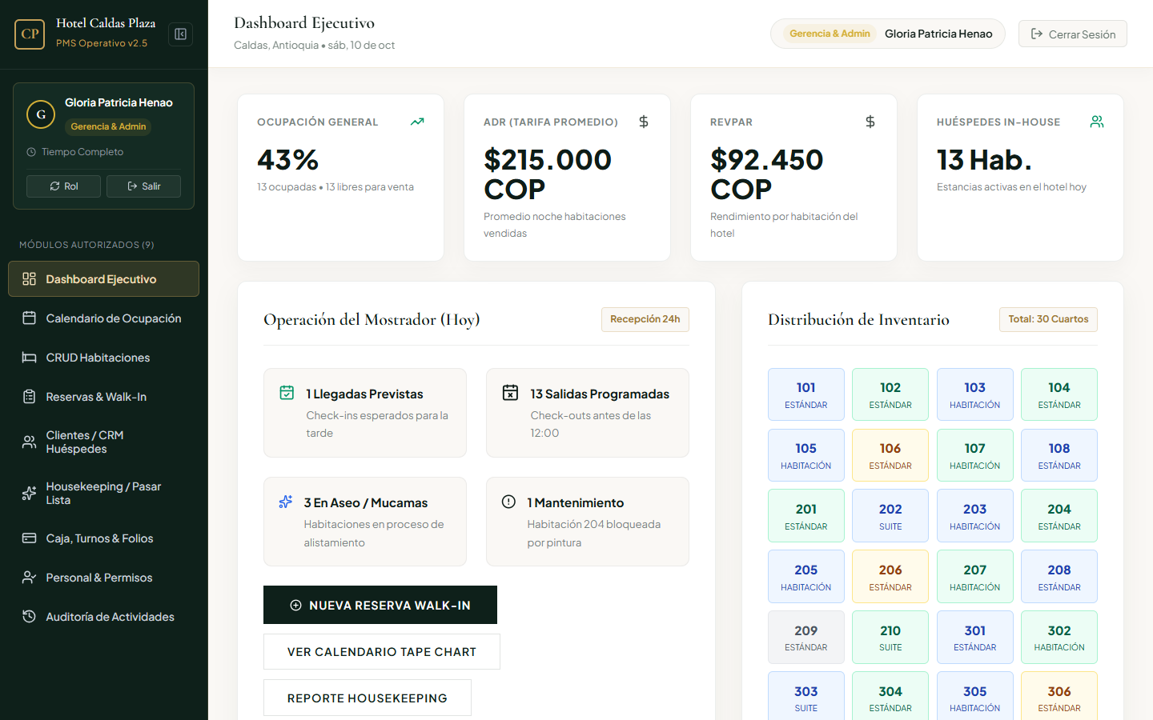Click the calendar-x icon beside Salidas Programadas
This screenshot has height=720, width=1153.
[510, 392]
